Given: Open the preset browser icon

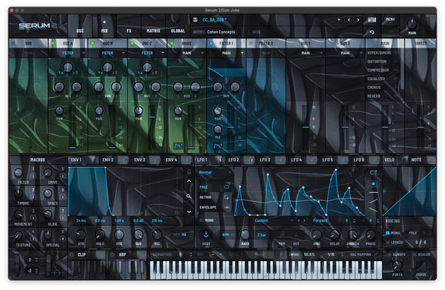Looking at the screenshot, I should point(372,20).
